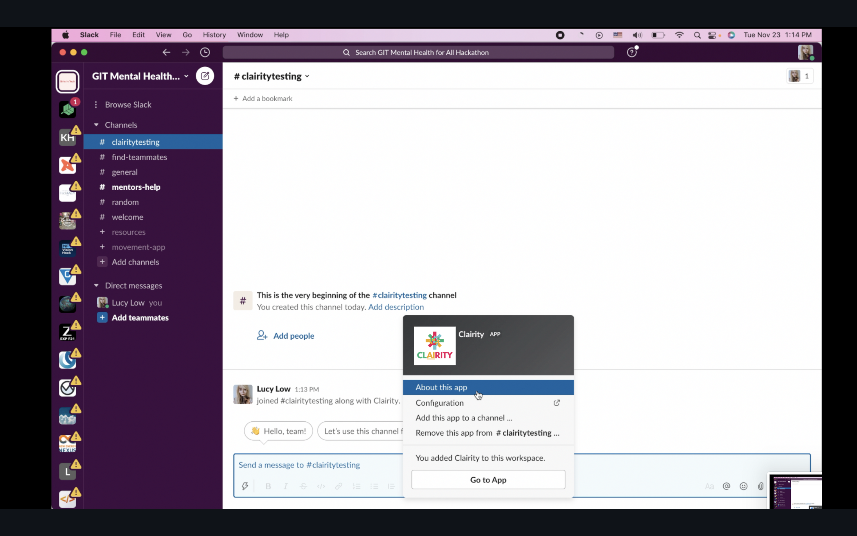The width and height of the screenshot is (857, 536).
Task: Go back with the left arrow
Action: 166,52
